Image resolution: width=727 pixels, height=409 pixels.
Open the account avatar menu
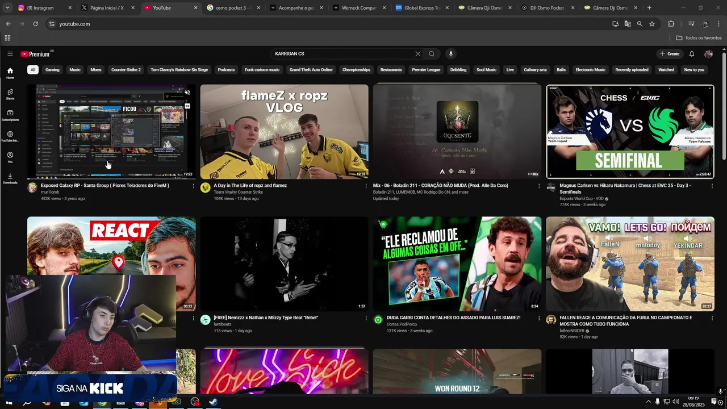708,54
